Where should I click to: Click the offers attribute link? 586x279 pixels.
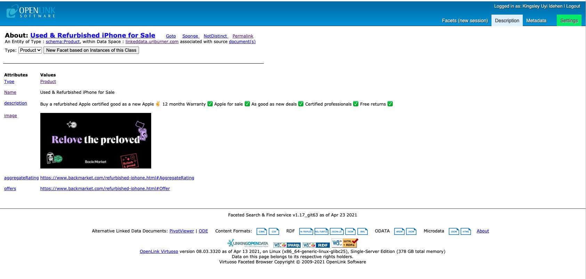point(10,189)
